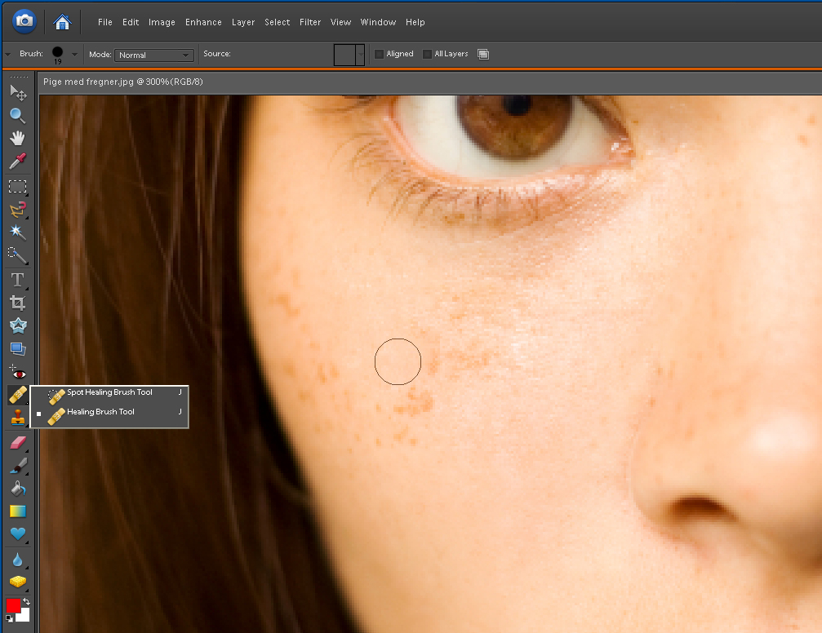Viewport: 822px width, 633px height.
Task: Enable the Aligned checkbox
Action: coord(379,55)
